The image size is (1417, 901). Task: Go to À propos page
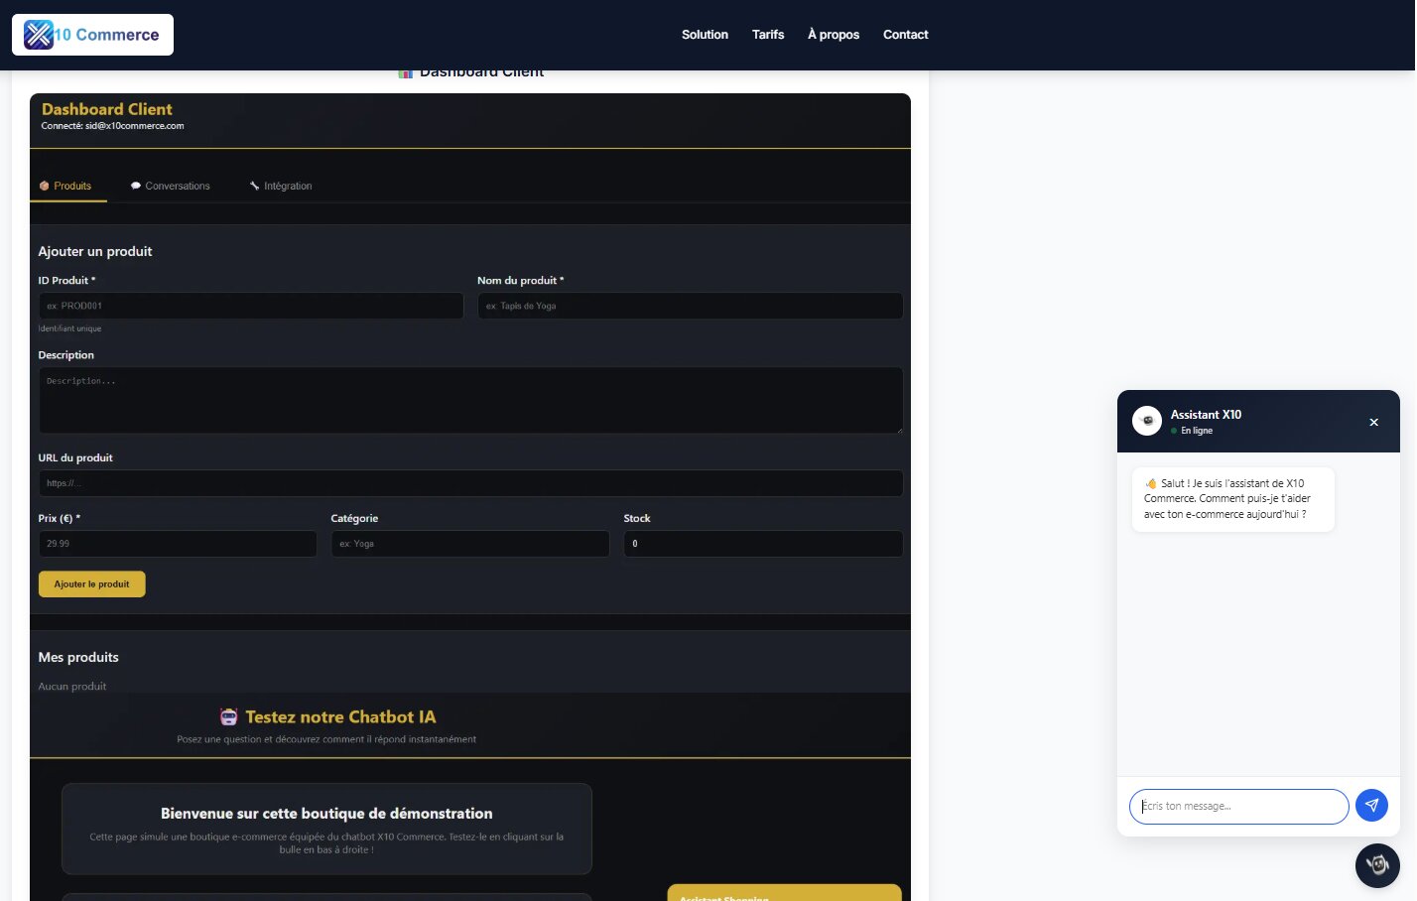[834, 35]
